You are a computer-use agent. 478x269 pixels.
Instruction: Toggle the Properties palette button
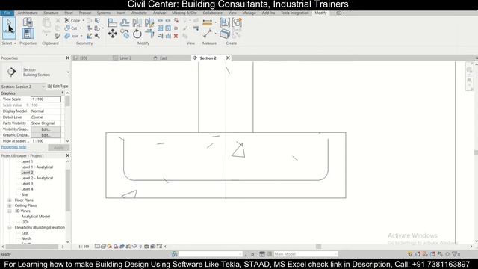[28, 34]
